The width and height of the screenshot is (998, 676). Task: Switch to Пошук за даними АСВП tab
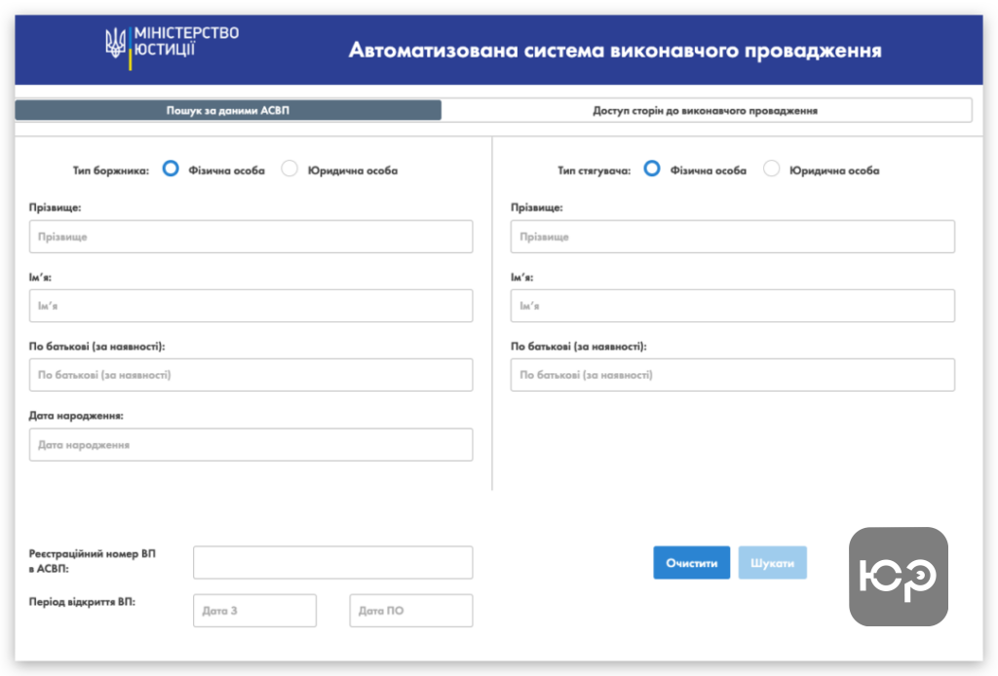(228, 110)
